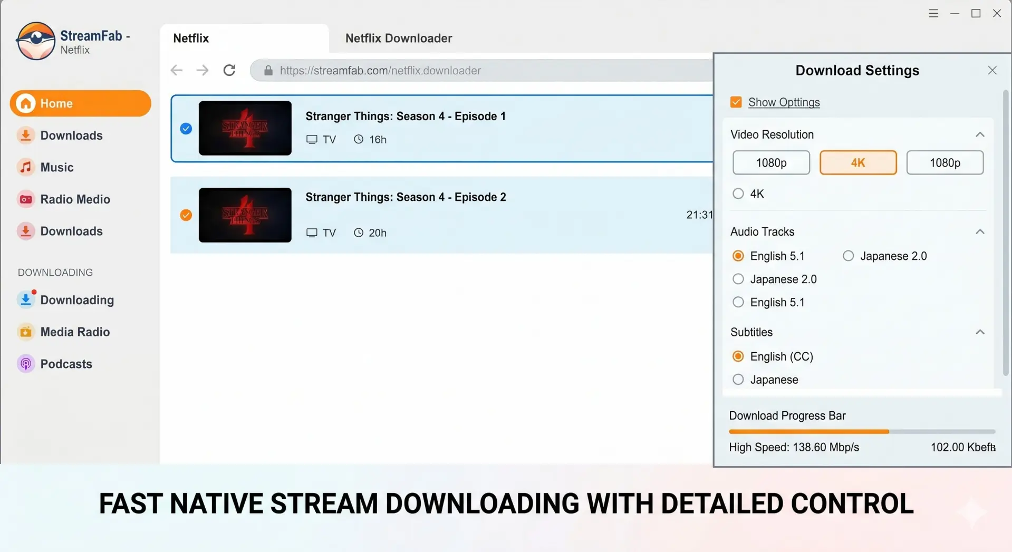
Task: Click the 'High Speed: 138.60 Mbp/s' text
Action: click(794, 447)
